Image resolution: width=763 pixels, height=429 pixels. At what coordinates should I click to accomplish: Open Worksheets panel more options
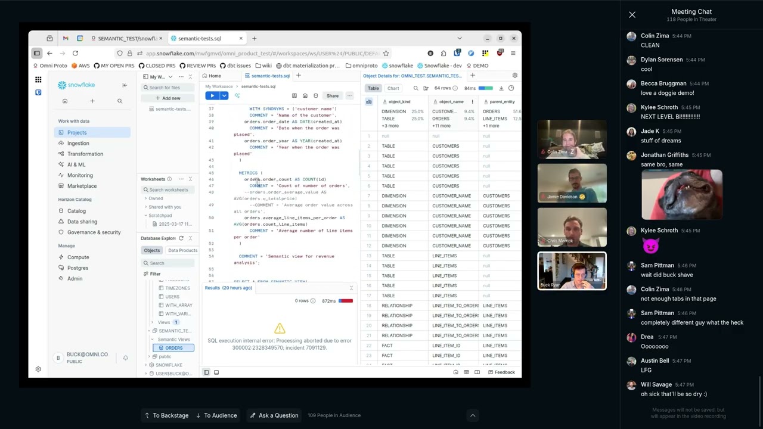(x=180, y=179)
